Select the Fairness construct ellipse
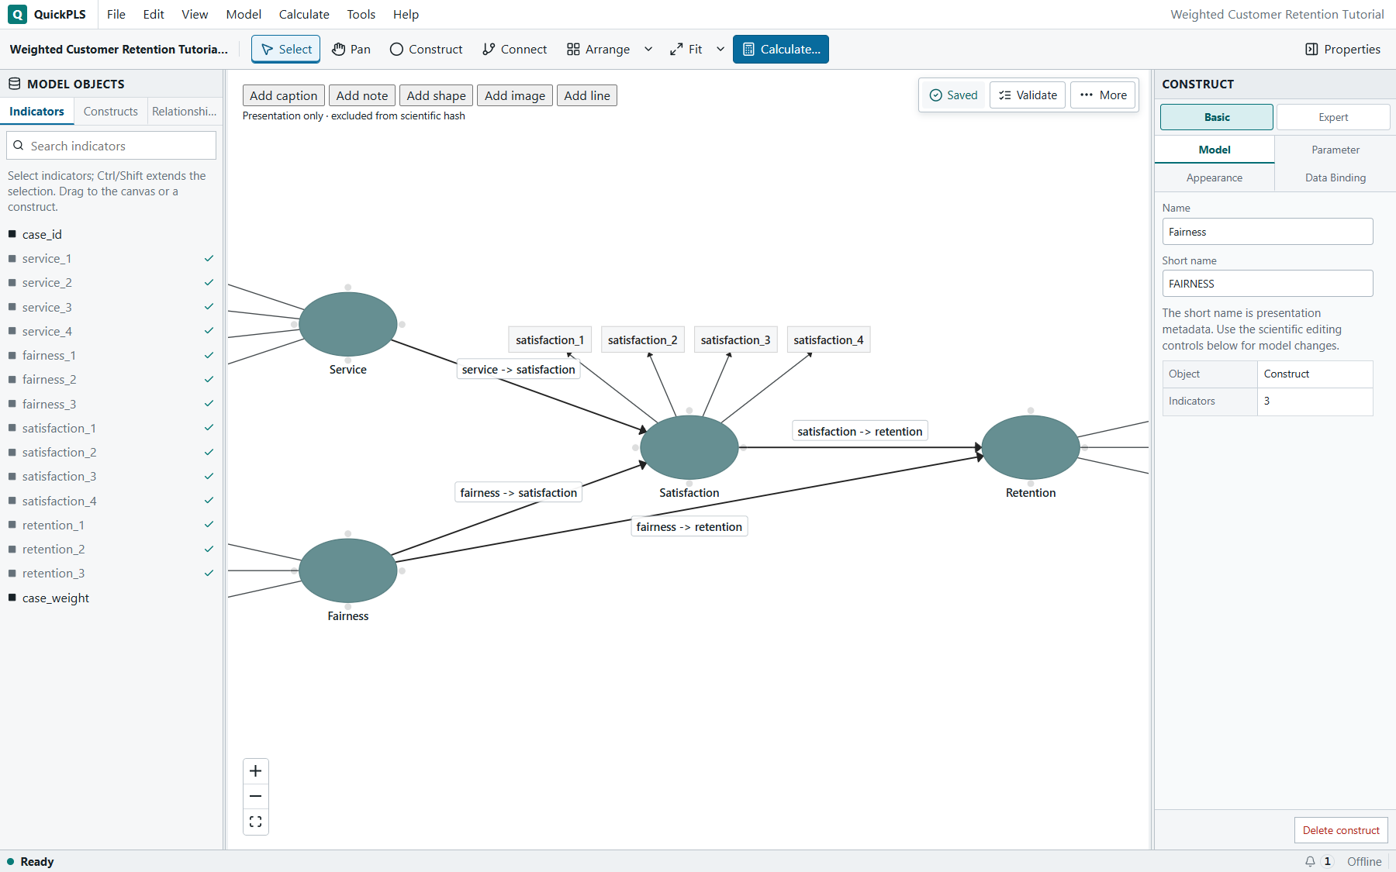1396x872 pixels. tap(348, 570)
